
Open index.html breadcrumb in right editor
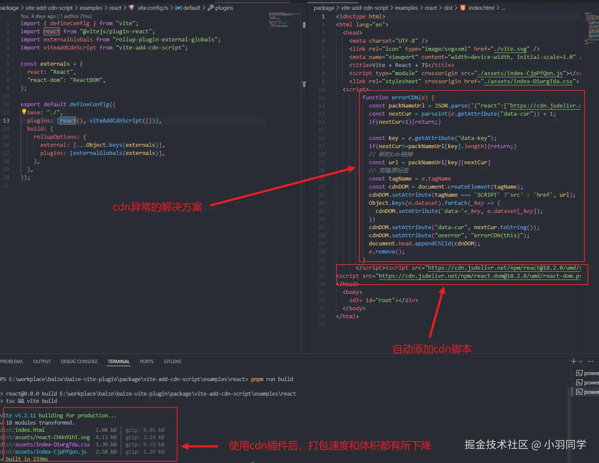pos(481,8)
